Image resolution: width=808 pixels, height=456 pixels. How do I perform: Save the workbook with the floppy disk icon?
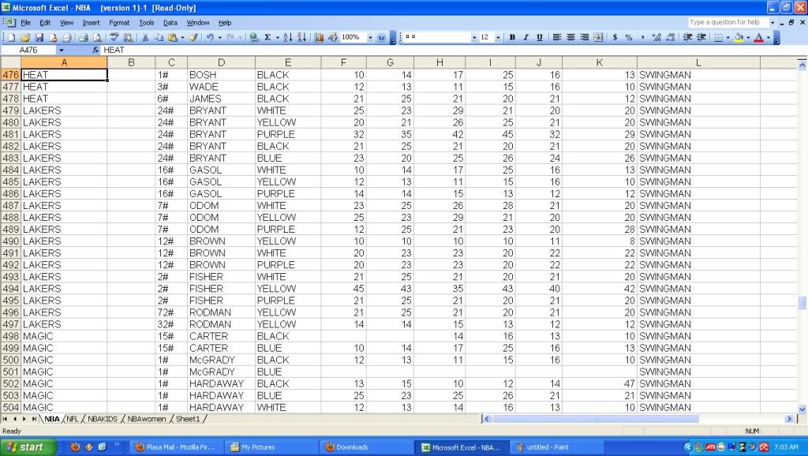[39, 37]
